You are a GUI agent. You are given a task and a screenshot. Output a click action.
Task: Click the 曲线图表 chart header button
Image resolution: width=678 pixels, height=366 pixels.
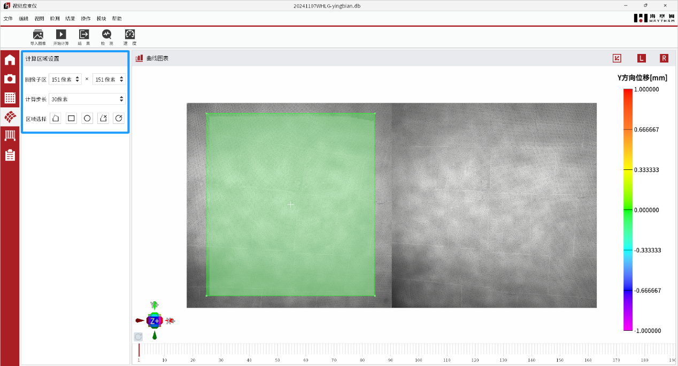point(152,58)
